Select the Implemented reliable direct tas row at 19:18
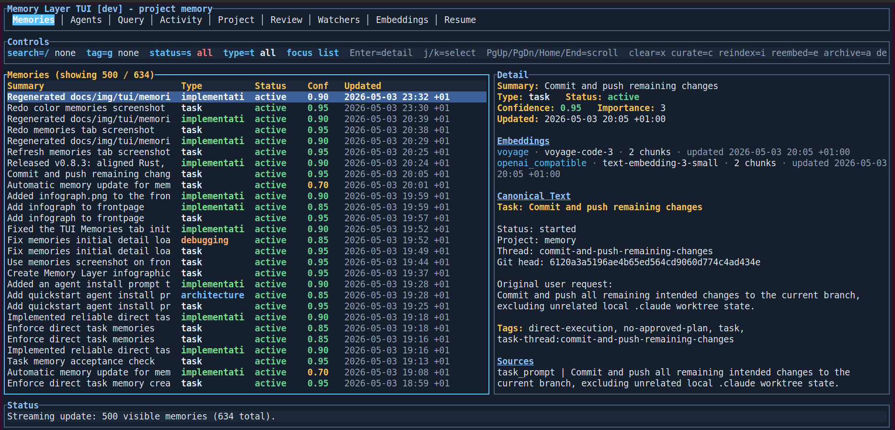Viewport: 895px width, 430px height. (x=246, y=317)
